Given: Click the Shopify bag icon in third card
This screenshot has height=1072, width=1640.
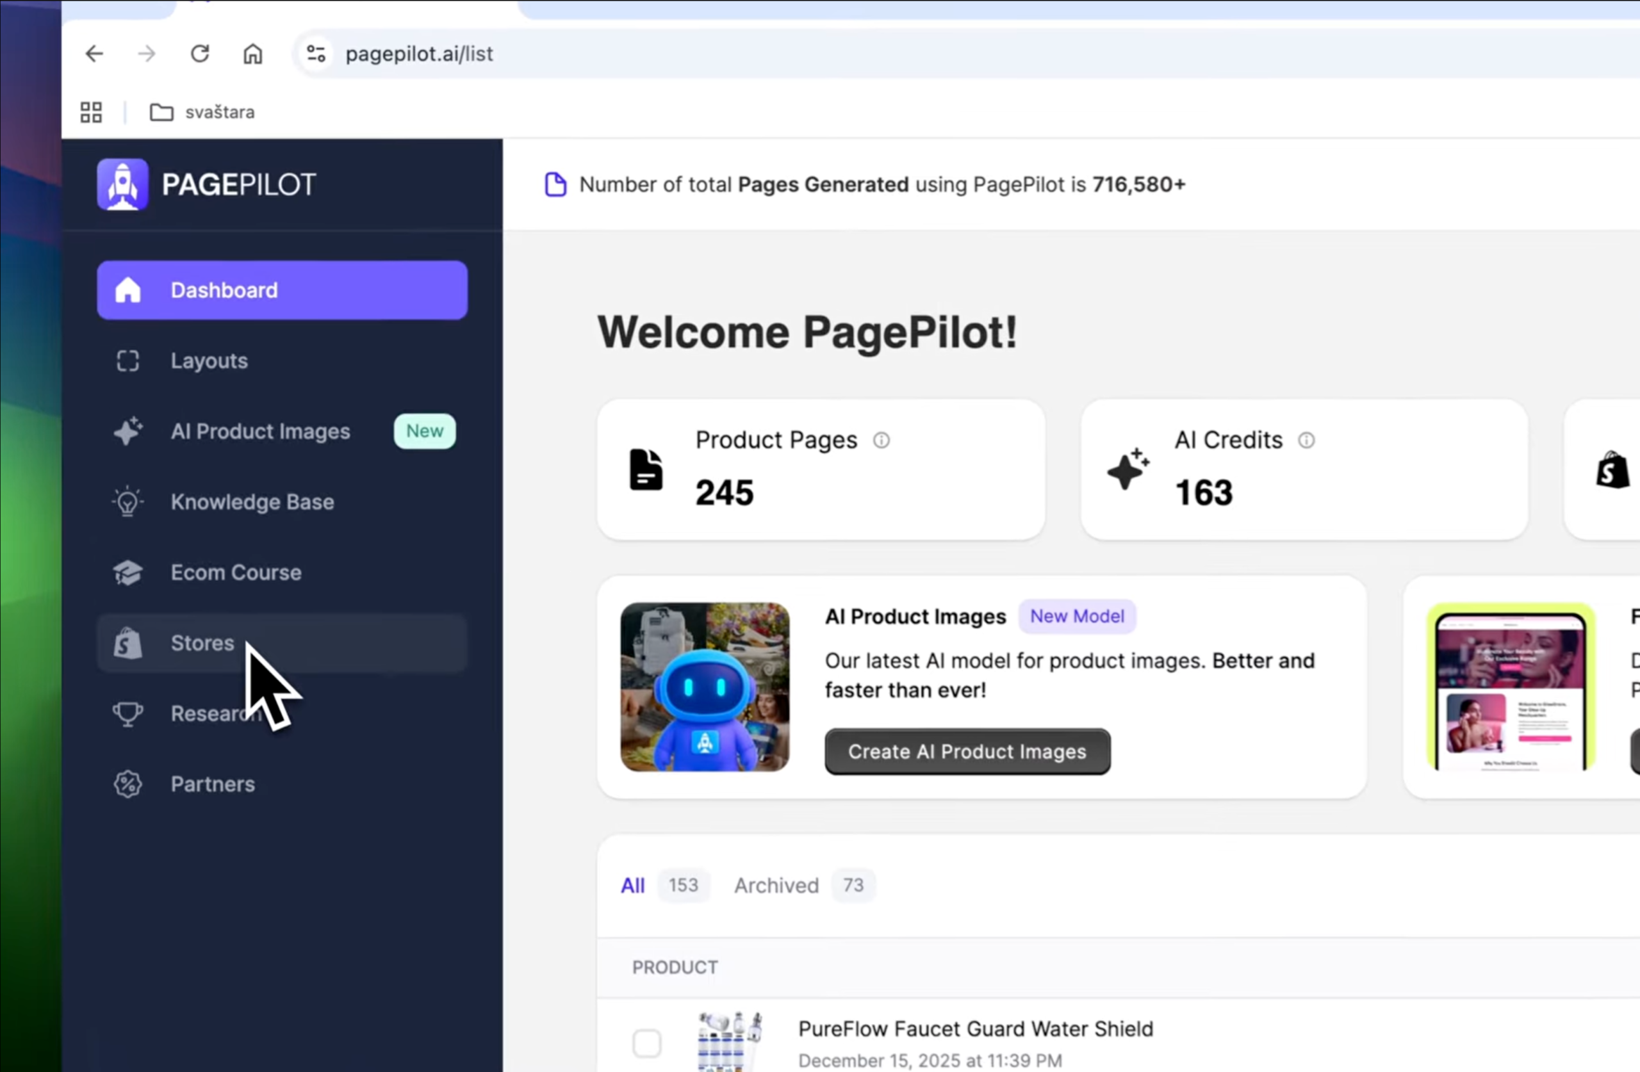Looking at the screenshot, I should pos(1613,470).
